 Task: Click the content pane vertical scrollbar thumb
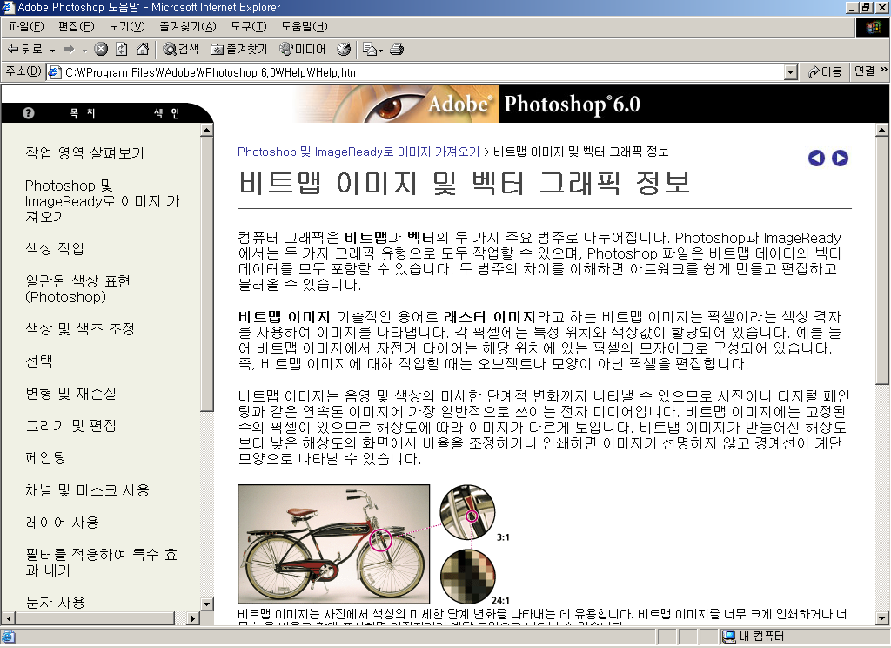click(x=882, y=260)
